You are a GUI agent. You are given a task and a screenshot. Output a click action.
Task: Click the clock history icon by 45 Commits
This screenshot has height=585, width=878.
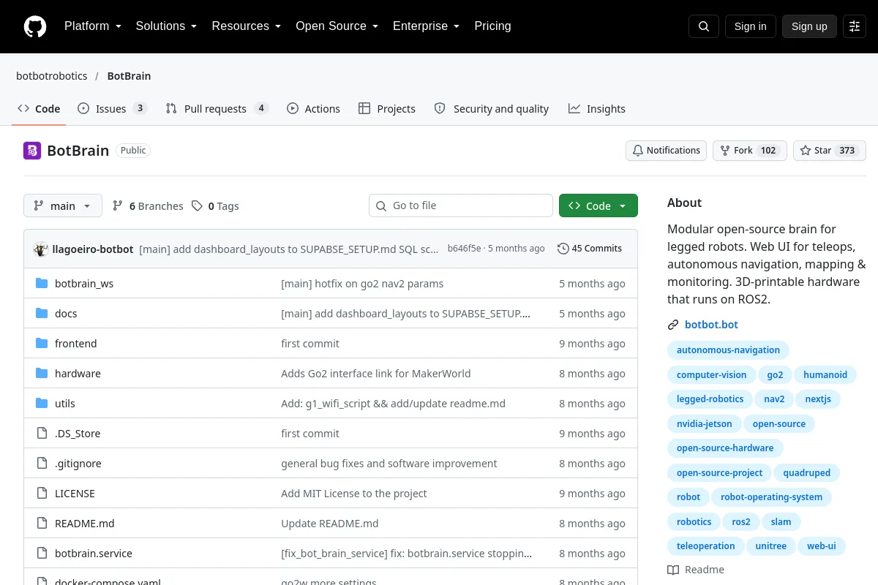click(563, 249)
